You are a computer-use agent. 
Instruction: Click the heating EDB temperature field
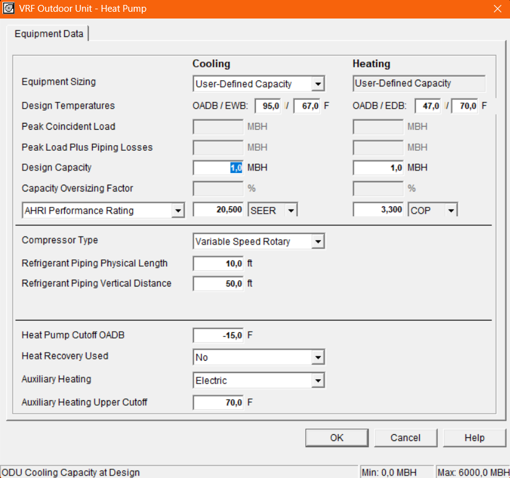[x=465, y=106]
